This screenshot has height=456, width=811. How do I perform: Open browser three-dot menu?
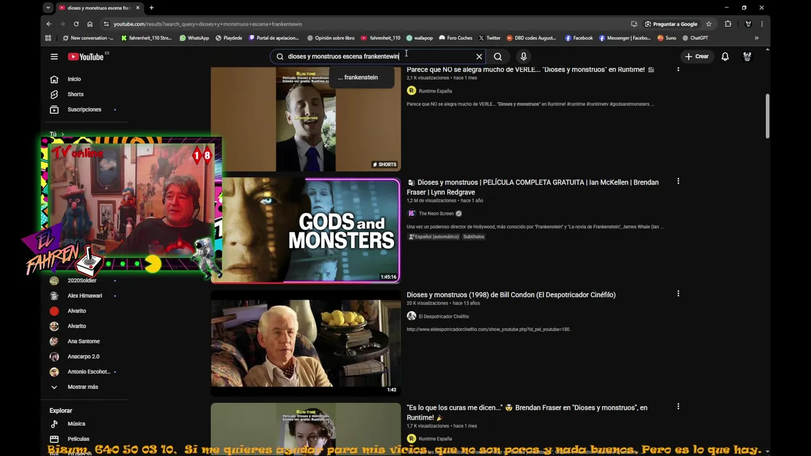point(762,24)
